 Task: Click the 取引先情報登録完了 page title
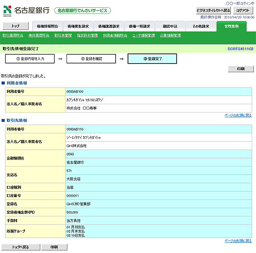(x=20, y=49)
